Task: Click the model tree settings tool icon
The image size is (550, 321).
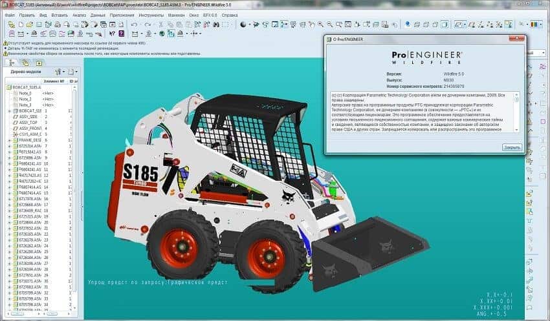Action: [x=58, y=72]
